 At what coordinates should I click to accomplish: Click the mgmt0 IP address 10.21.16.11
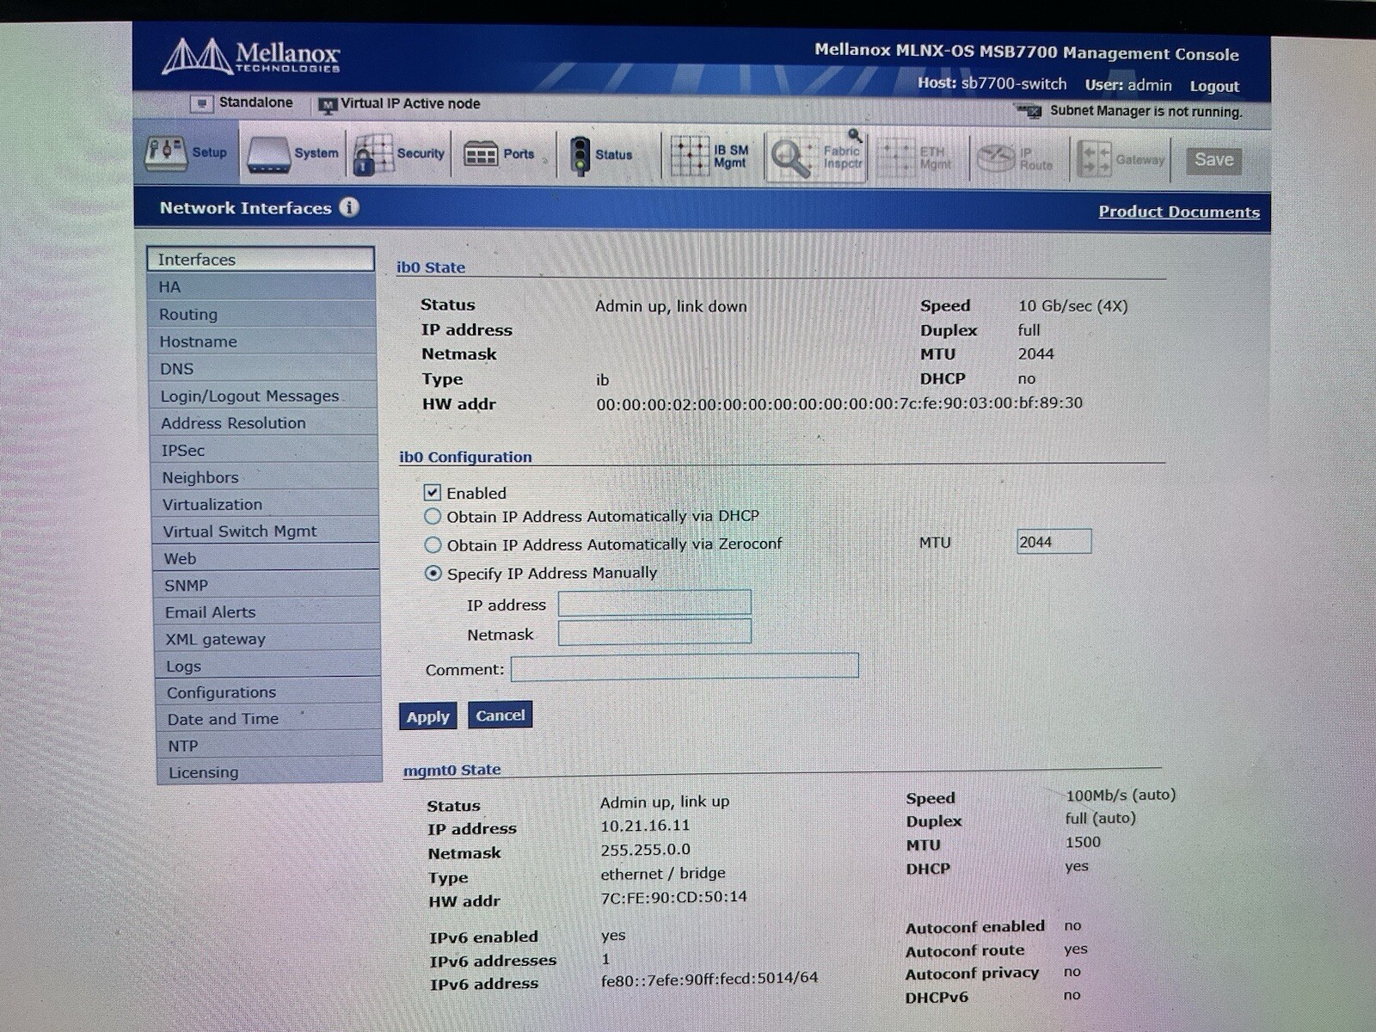pyautogui.click(x=645, y=825)
